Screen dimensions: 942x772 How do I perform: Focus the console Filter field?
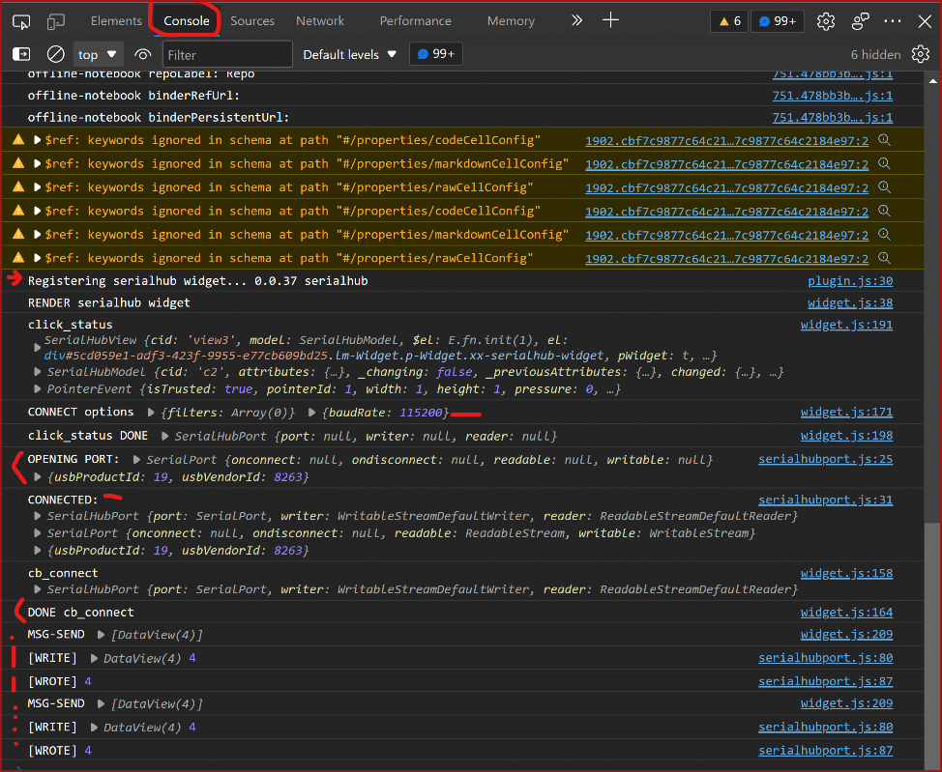coord(227,55)
